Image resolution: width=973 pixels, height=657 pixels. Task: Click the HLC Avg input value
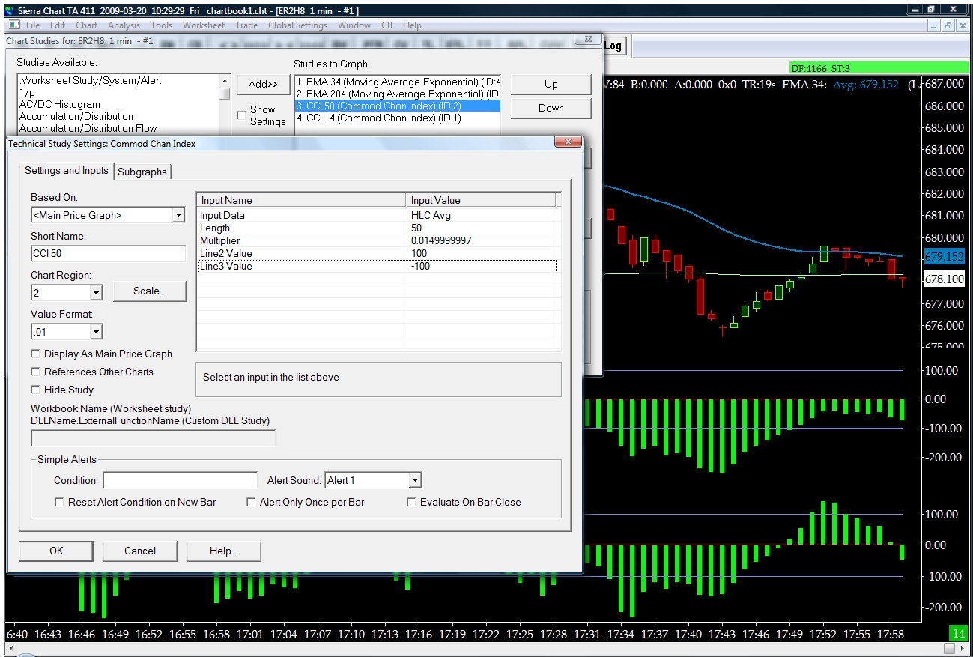coord(431,215)
